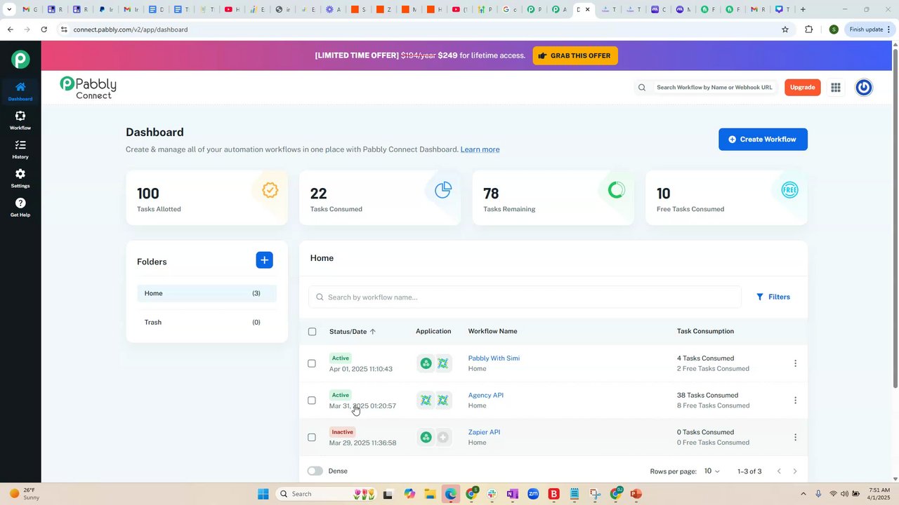Open a new browser tab

tap(803, 10)
